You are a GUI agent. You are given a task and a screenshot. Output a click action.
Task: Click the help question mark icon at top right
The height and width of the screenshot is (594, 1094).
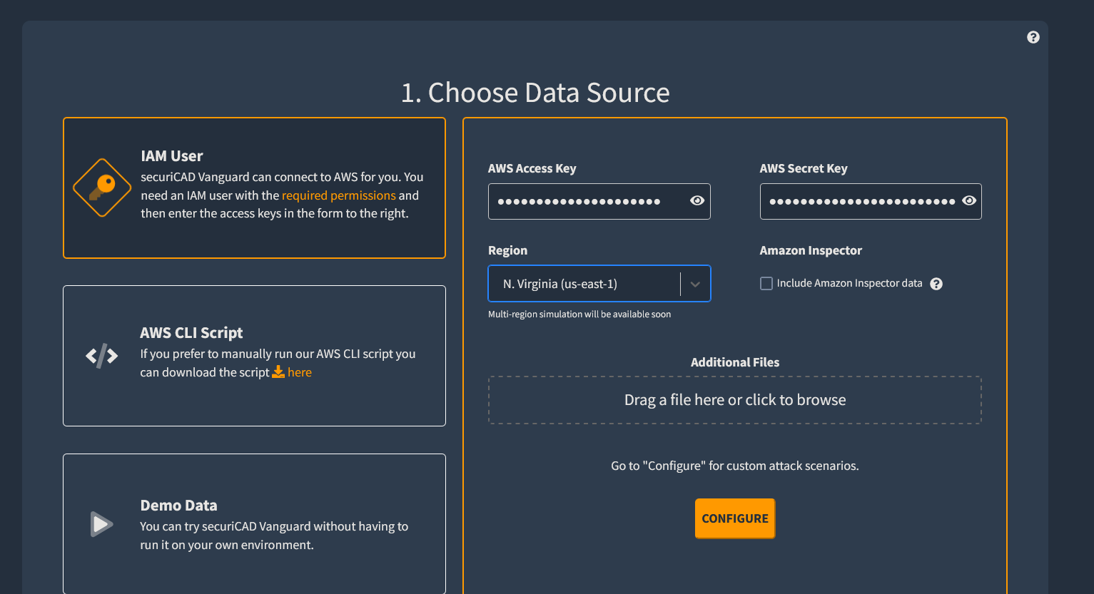click(x=1033, y=37)
